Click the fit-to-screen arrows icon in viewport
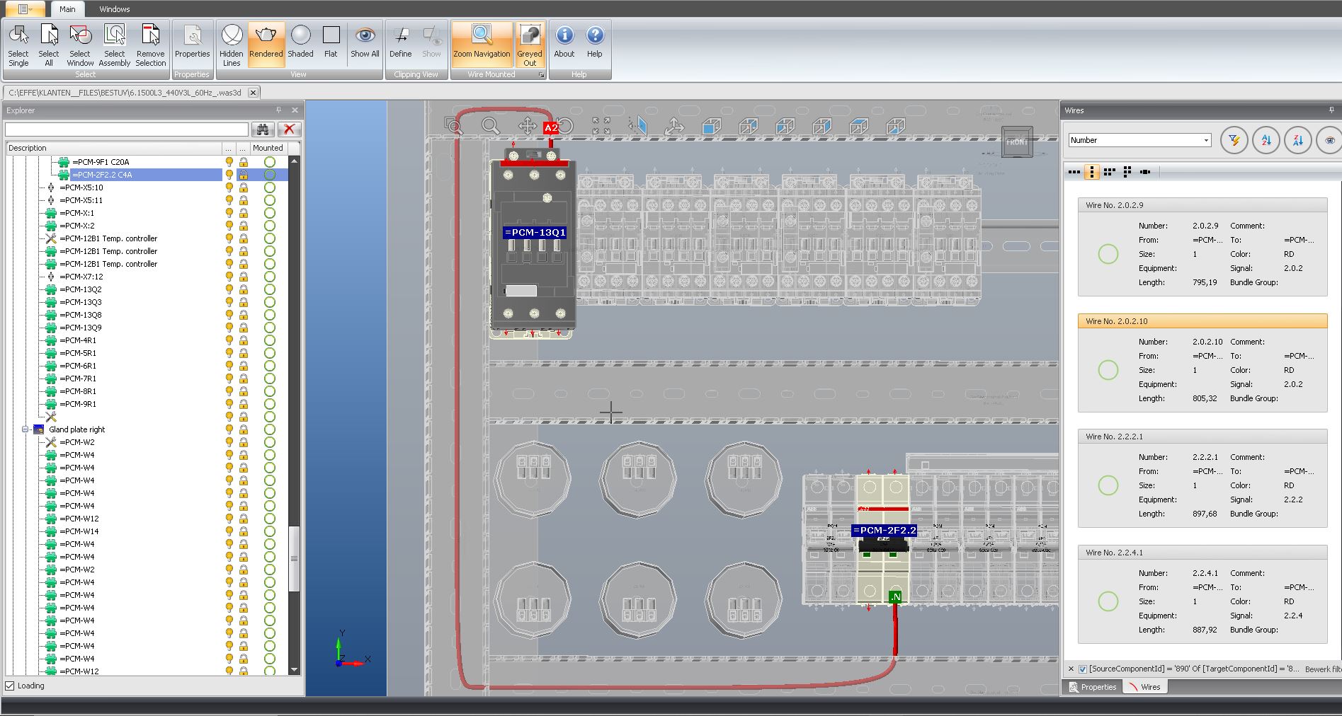1342x716 pixels. tap(601, 127)
